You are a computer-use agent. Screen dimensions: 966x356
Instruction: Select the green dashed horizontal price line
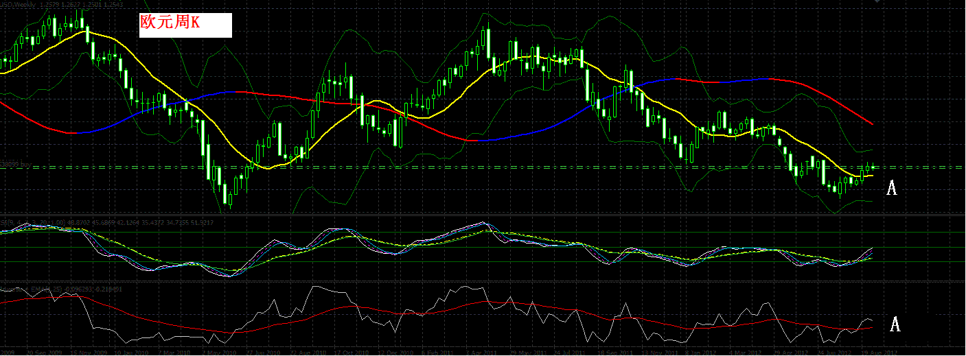[x=481, y=167]
